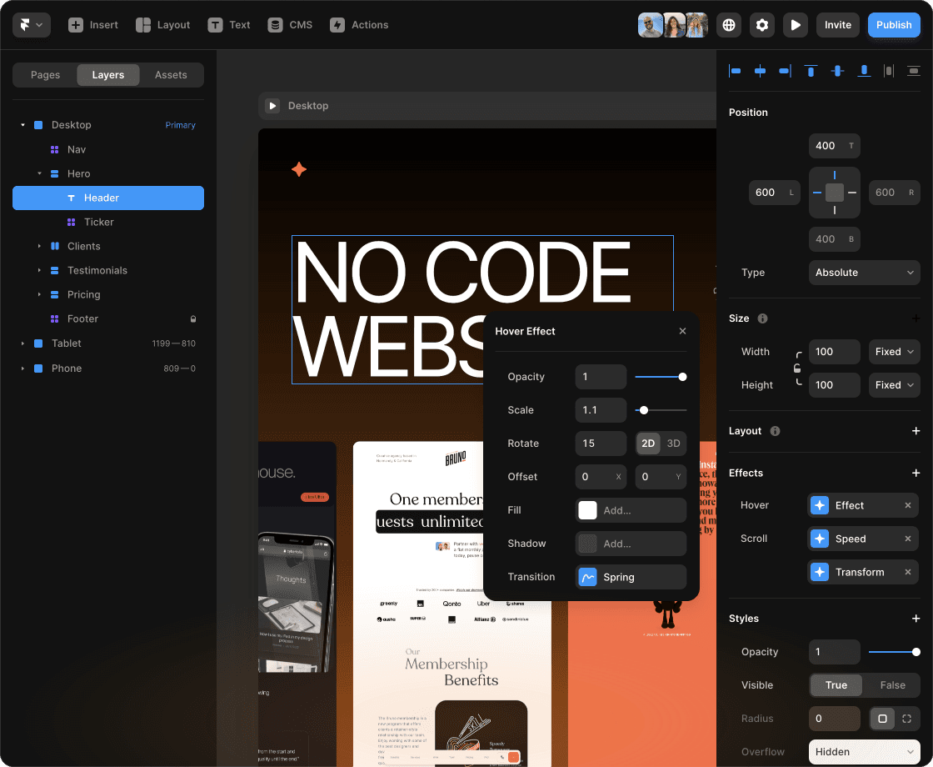Click the globe icon in top bar
Viewport: 933px width, 767px height.
[x=729, y=25]
